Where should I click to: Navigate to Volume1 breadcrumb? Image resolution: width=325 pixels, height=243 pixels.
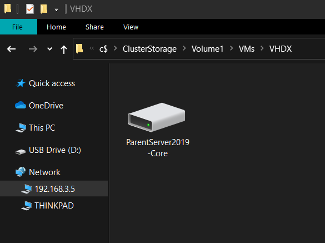coord(207,49)
